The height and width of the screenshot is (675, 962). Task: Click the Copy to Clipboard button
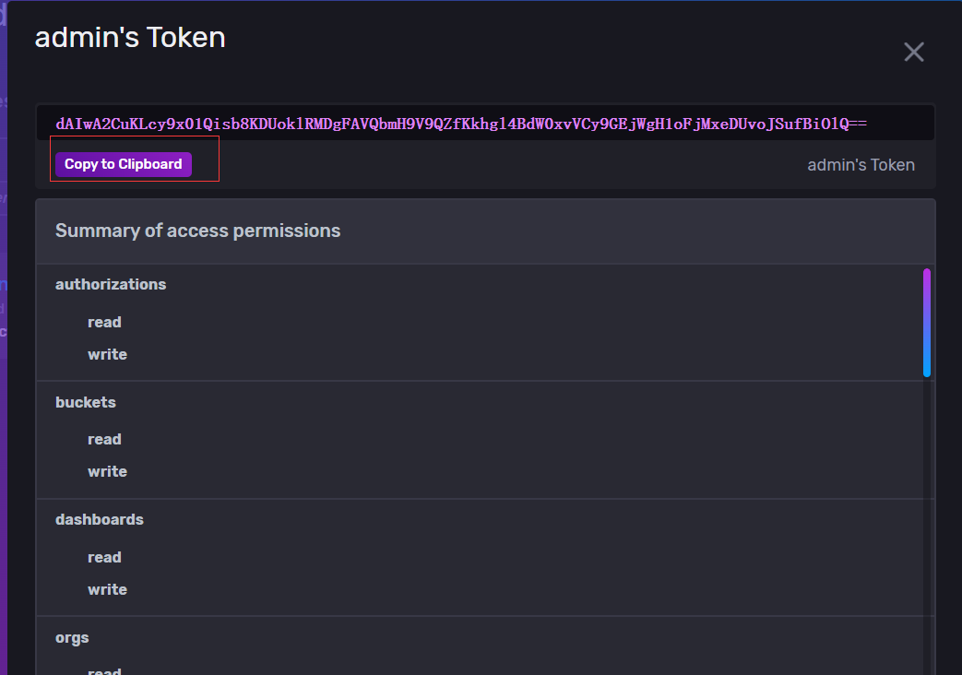pos(124,164)
